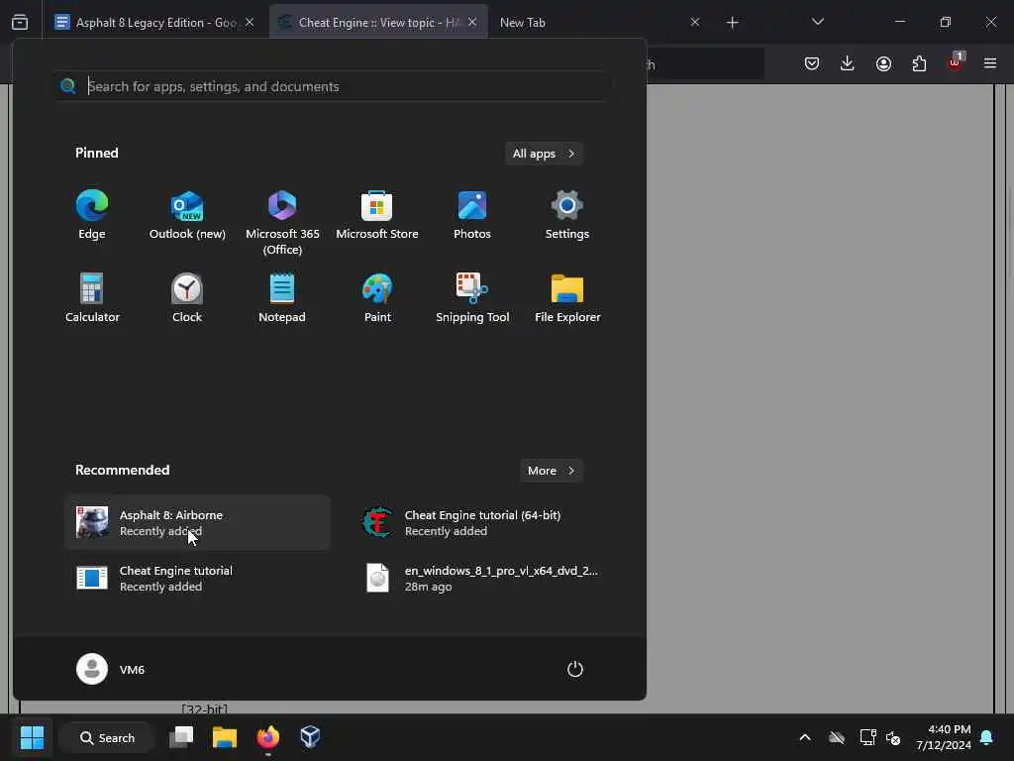The height and width of the screenshot is (761, 1014).
Task: Open Cheat Engine tutorial (64-bit) recommendation
Action: (482, 523)
